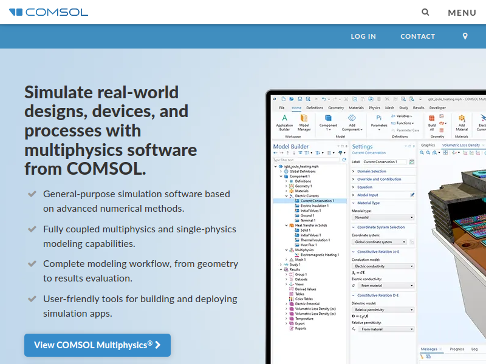
Task: Switch to the Physics ribbon tab
Action: pos(374,108)
